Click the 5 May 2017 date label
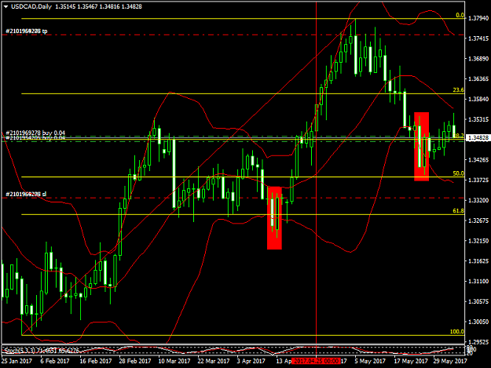The image size is (491, 368). click(370, 361)
